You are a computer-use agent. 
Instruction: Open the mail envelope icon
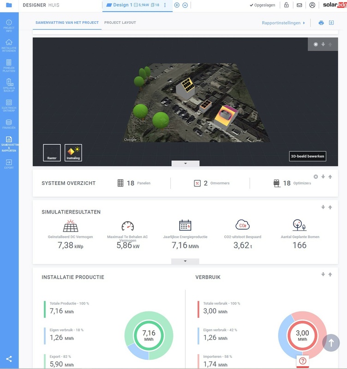click(299, 5)
